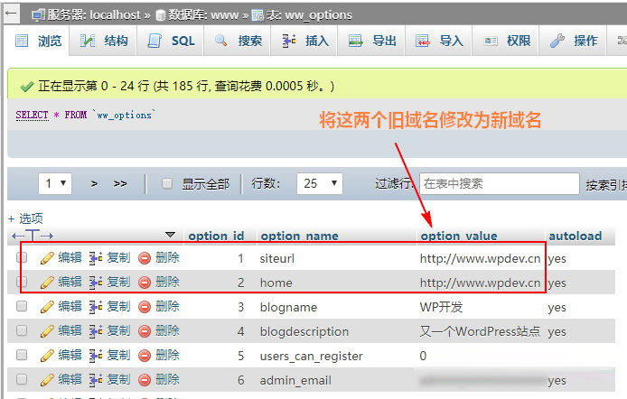627x399 pixels.
Task: Click the edit pencil icon for home row
Action: [x=47, y=283]
